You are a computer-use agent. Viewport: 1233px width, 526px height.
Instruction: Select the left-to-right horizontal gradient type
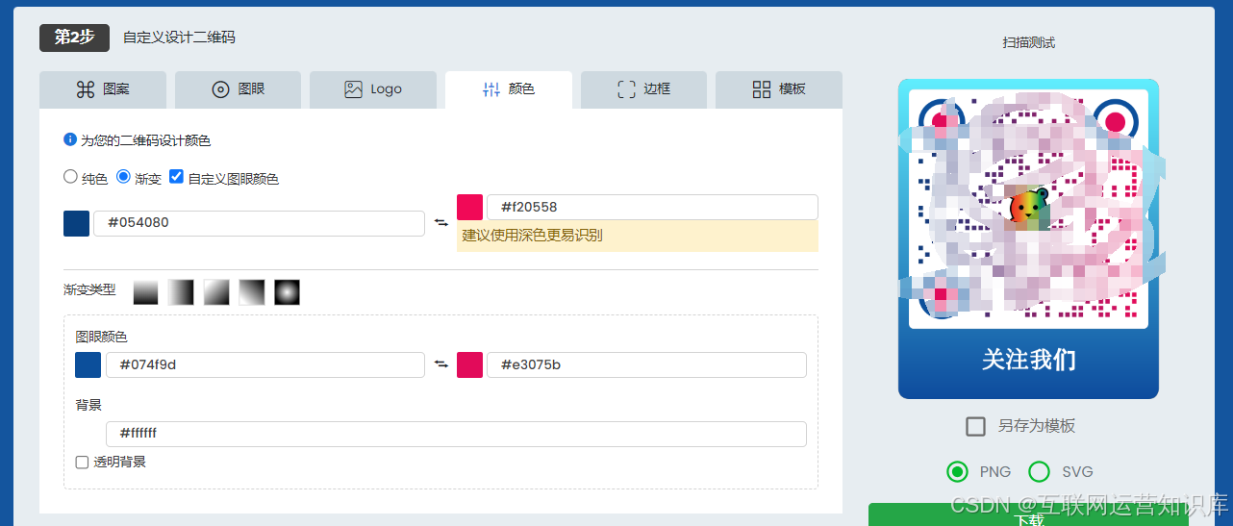[x=181, y=291]
